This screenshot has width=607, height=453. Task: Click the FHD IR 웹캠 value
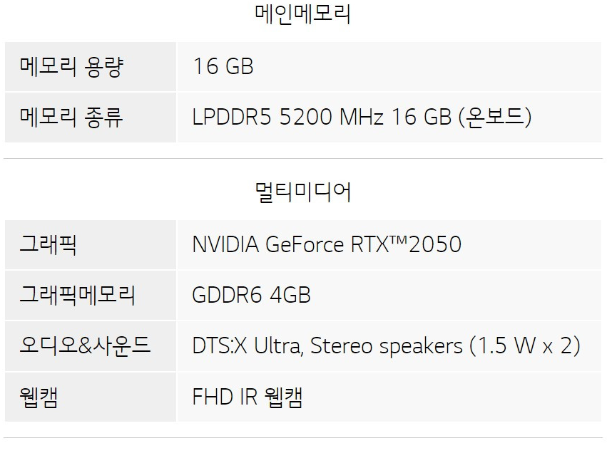pyautogui.click(x=248, y=397)
